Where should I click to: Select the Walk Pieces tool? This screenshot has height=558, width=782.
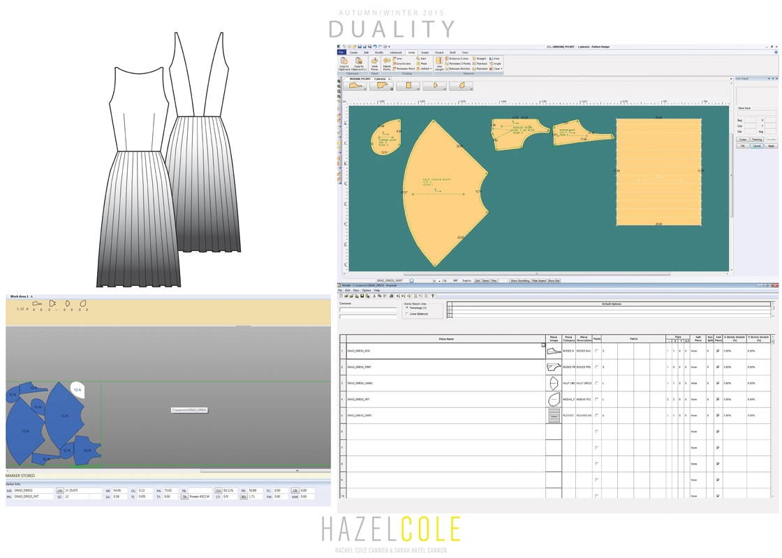(374, 63)
